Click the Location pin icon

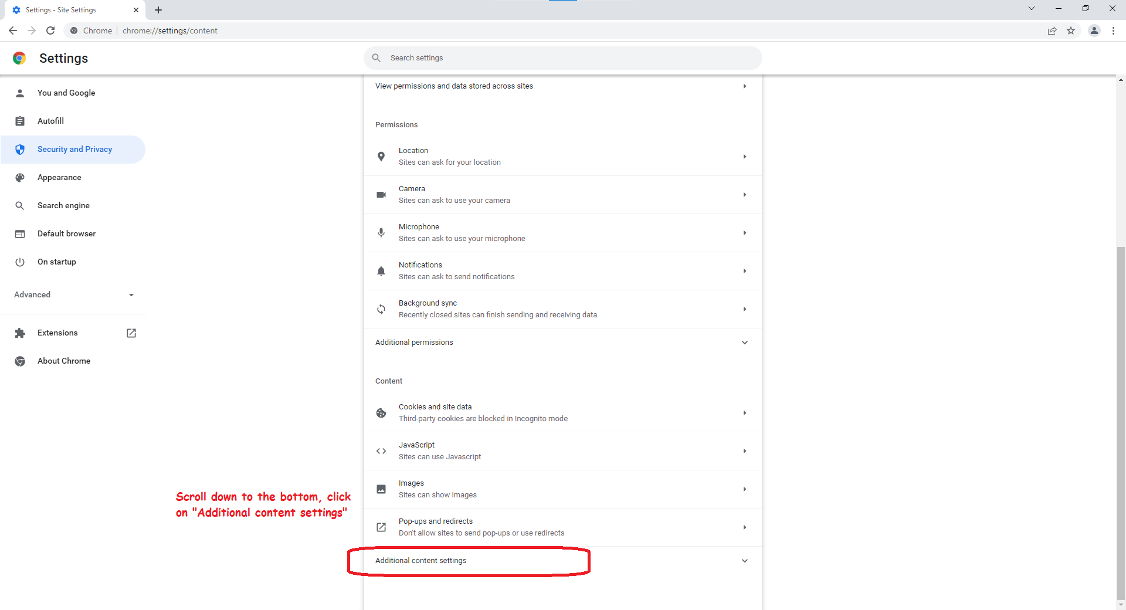click(x=381, y=157)
